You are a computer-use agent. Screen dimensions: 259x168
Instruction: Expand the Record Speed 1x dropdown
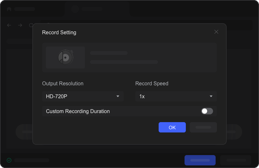coord(176,96)
